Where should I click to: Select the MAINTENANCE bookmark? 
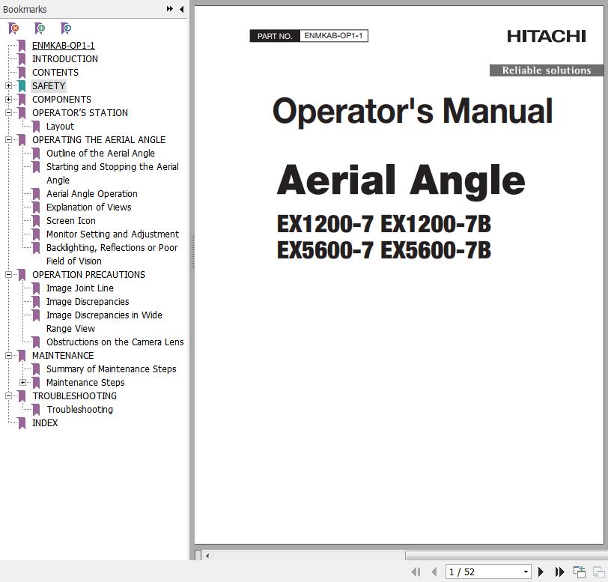(63, 355)
